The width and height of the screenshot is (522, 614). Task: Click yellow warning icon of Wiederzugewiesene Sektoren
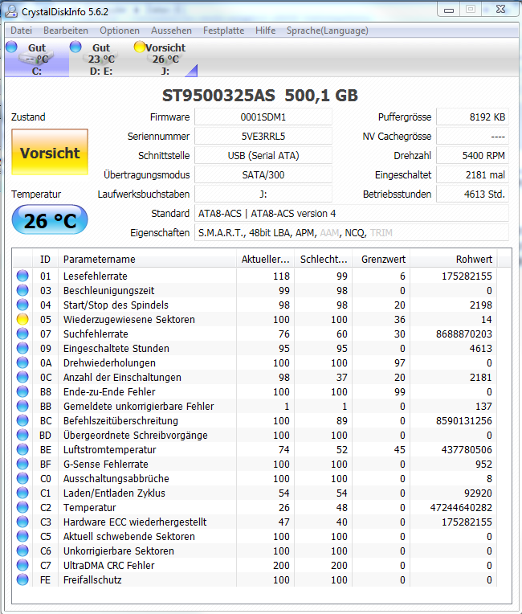22,319
